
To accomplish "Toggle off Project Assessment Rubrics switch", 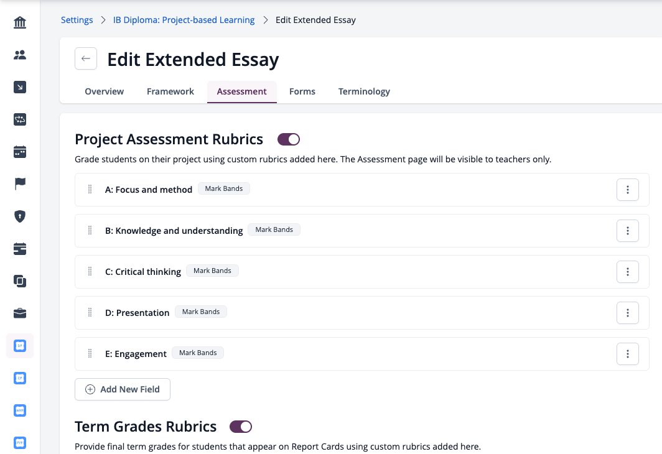I will point(288,139).
